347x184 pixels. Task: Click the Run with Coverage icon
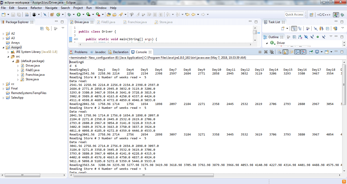88,14
